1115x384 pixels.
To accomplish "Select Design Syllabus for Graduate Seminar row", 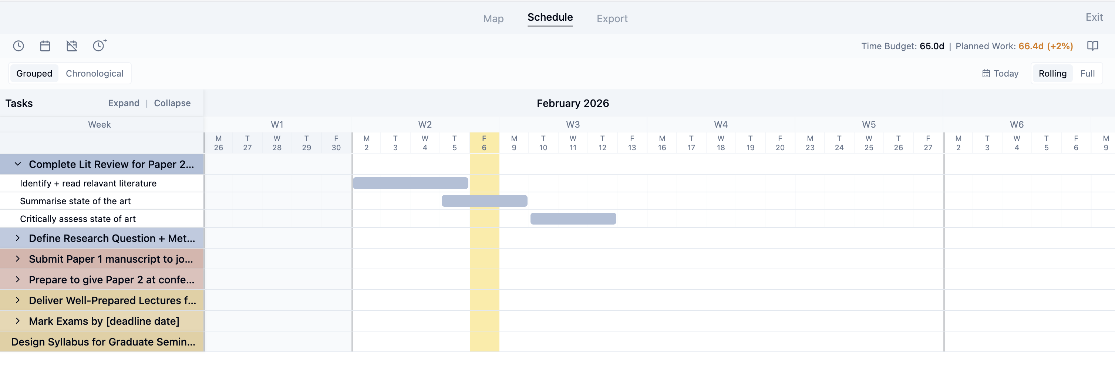I will pyautogui.click(x=103, y=341).
